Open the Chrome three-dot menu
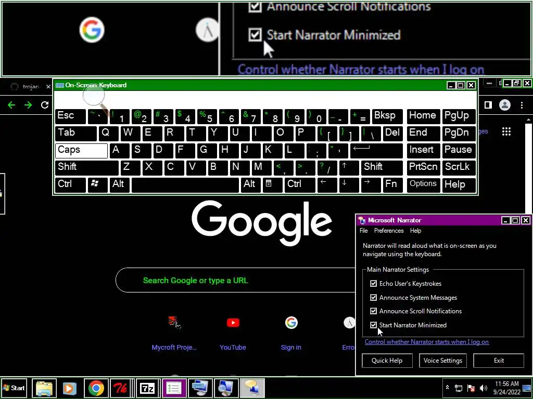Image resolution: width=533 pixels, height=399 pixels. (522, 105)
